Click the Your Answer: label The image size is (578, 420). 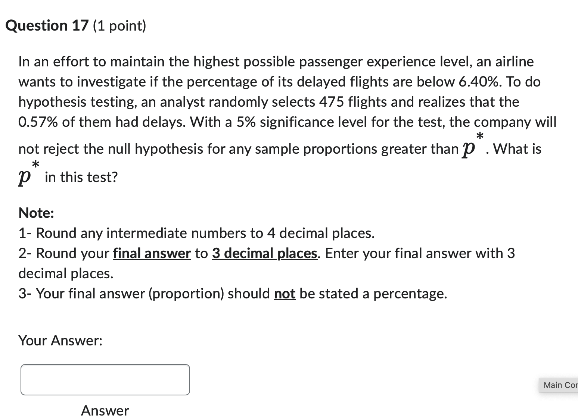(x=60, y=340)
